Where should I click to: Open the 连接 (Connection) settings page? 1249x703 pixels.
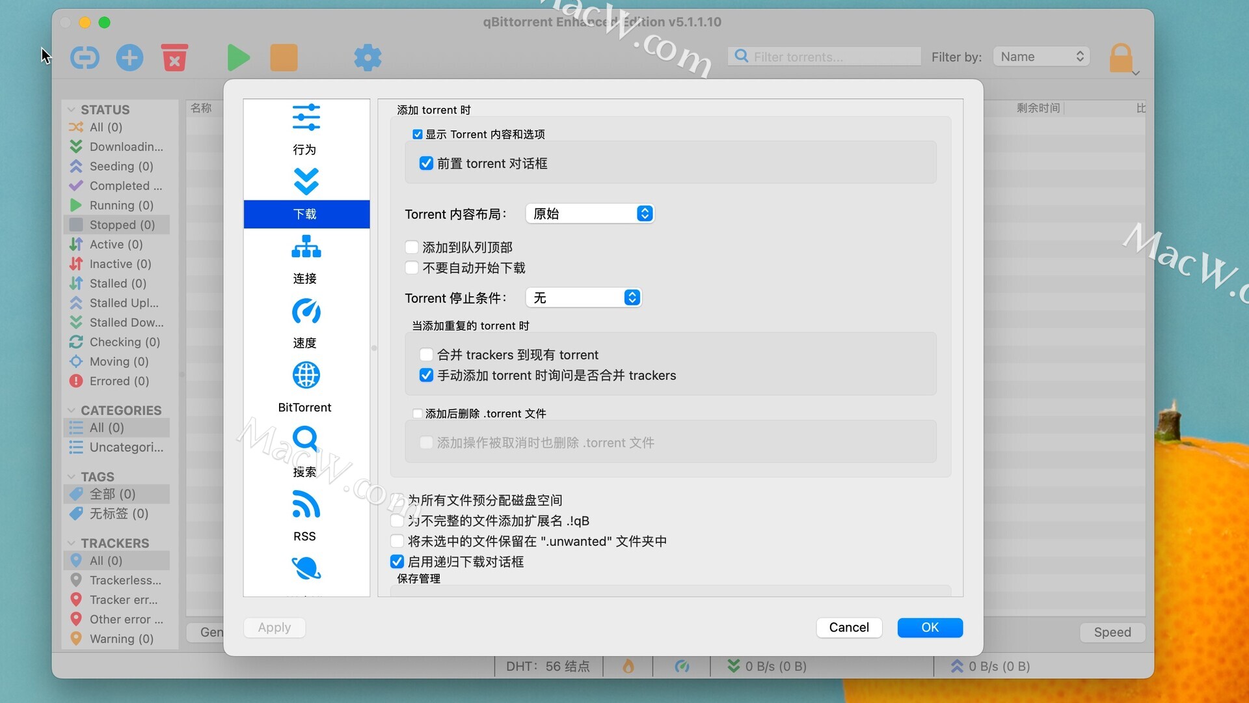tap(305, 260)
